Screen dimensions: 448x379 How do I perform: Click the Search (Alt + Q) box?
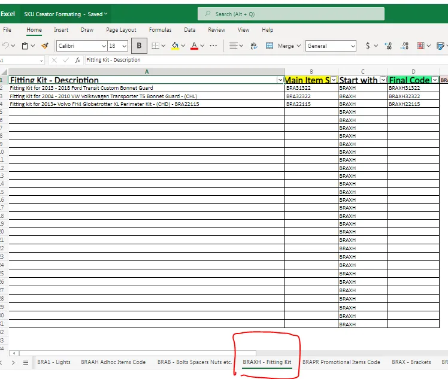tap(291, 14)
